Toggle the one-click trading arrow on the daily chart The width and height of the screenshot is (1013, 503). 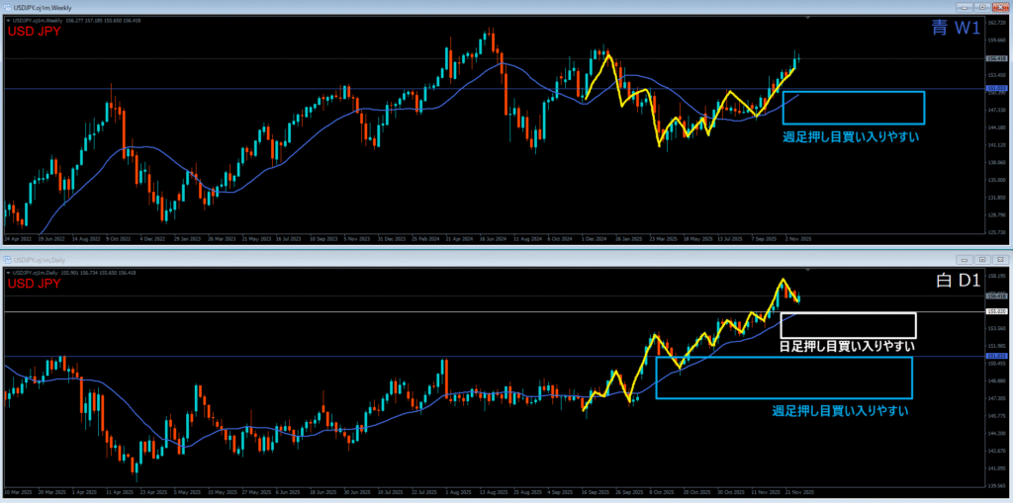[8, 271]
